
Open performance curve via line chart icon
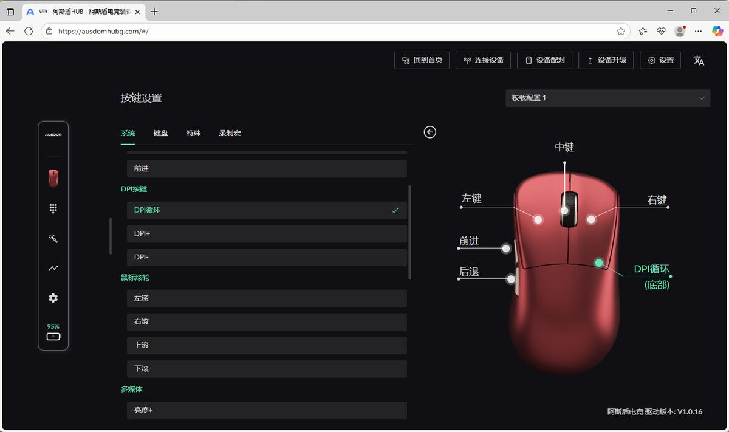tap(53, 268)
